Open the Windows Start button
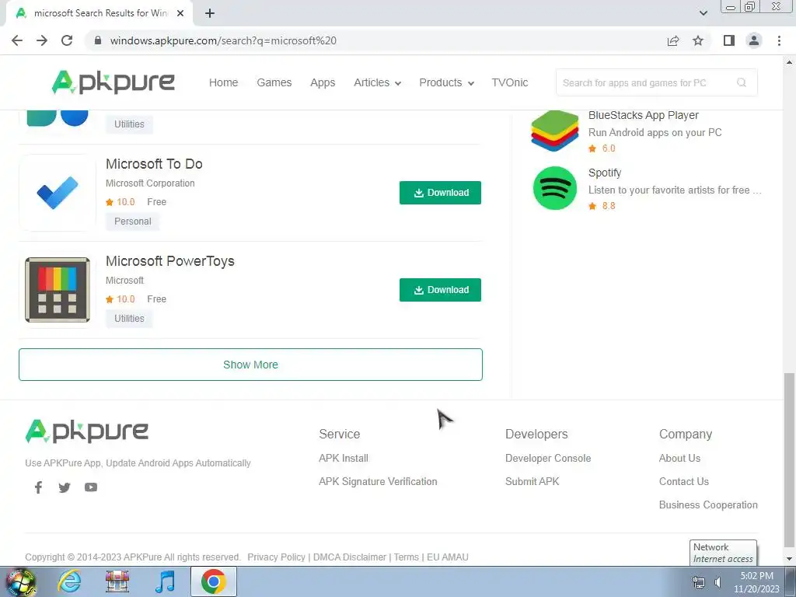Image resolution: width=796 pixels, height=597 pixels. click(21, 581)
